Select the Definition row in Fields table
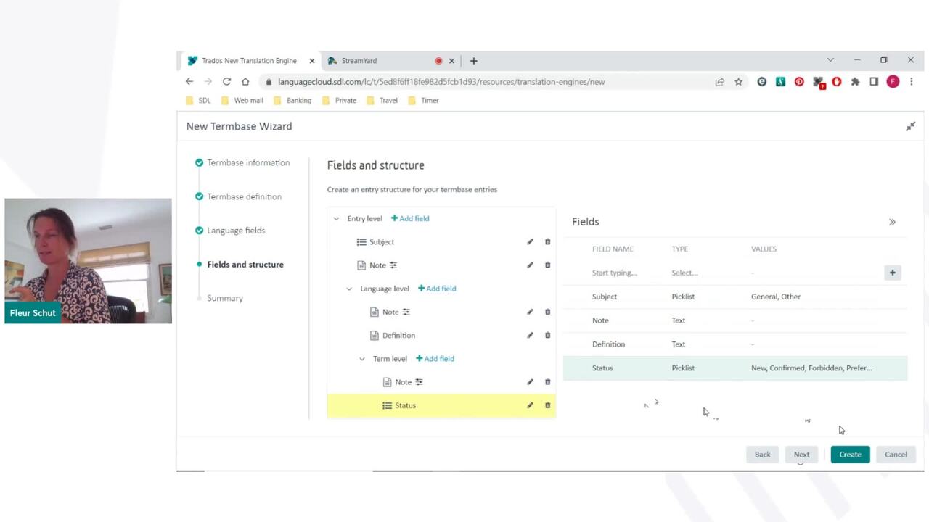Viewport: 929px width, 522px height. click(735, 344)
